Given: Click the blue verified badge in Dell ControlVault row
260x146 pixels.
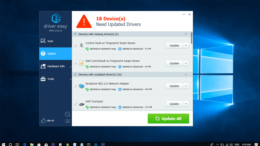Looking at the screenshot, I should click(x=120, y=67).
